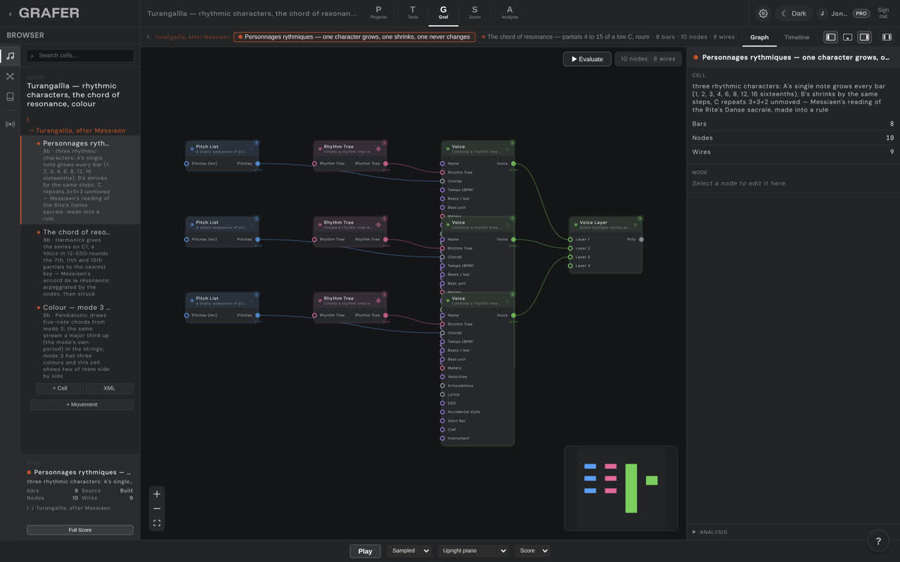
Task: Focus the Search cells field
Action: [80, 55]
